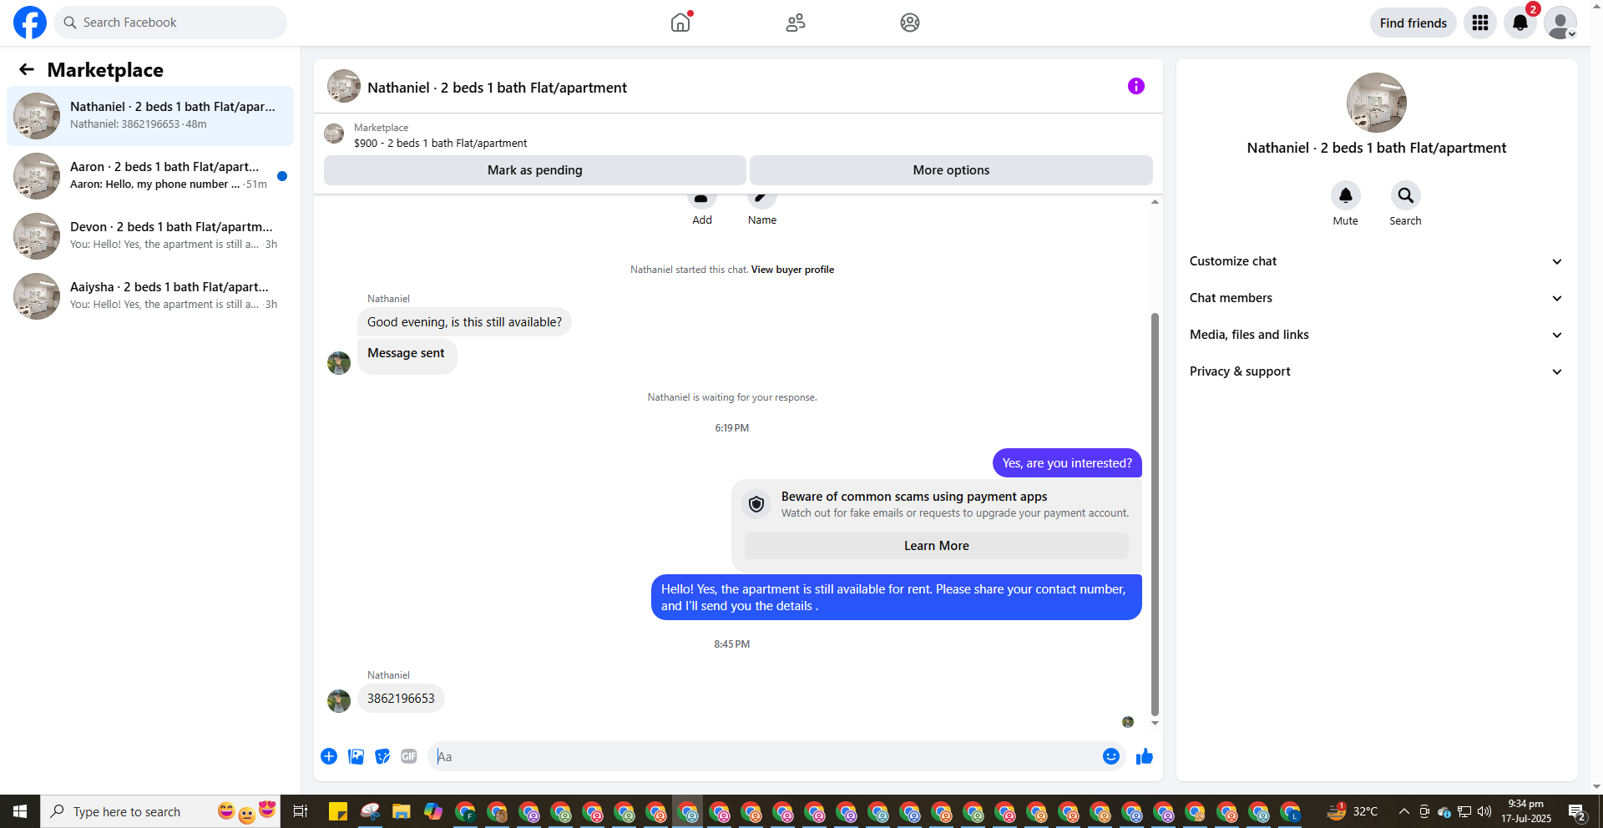The width and height of the screenshot is (1603, 828).
Task: Mute the Nathaniel conversation
Action: [1346, 195]
